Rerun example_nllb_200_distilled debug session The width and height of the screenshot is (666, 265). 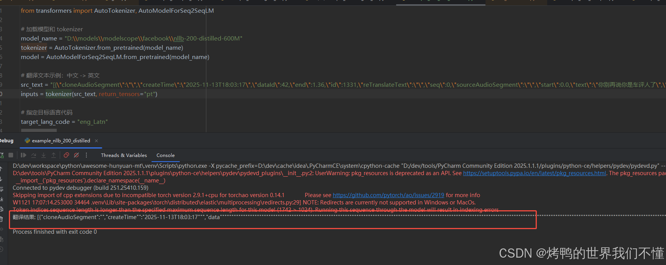pyautogui.click(x=2, y=155)
